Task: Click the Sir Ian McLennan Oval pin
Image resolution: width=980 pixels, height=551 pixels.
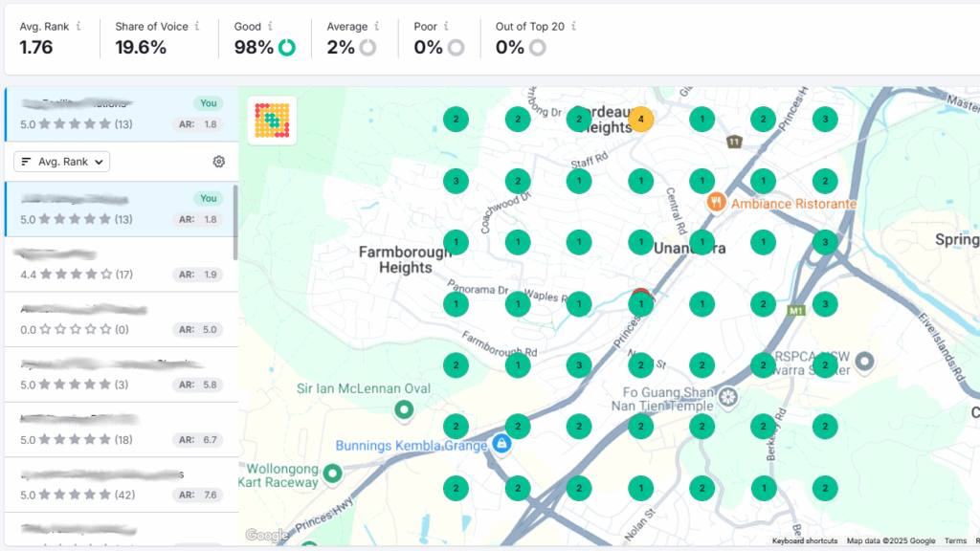Action: coord(404,410)
